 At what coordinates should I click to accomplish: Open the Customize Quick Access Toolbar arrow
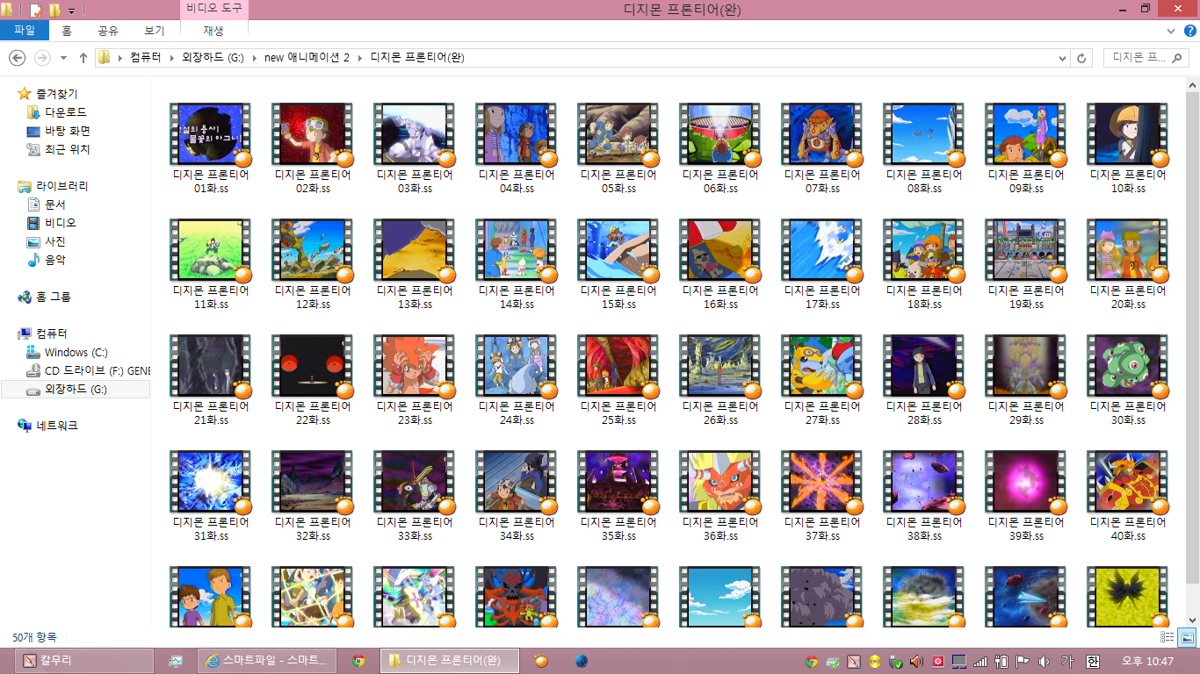pos(71,11)
